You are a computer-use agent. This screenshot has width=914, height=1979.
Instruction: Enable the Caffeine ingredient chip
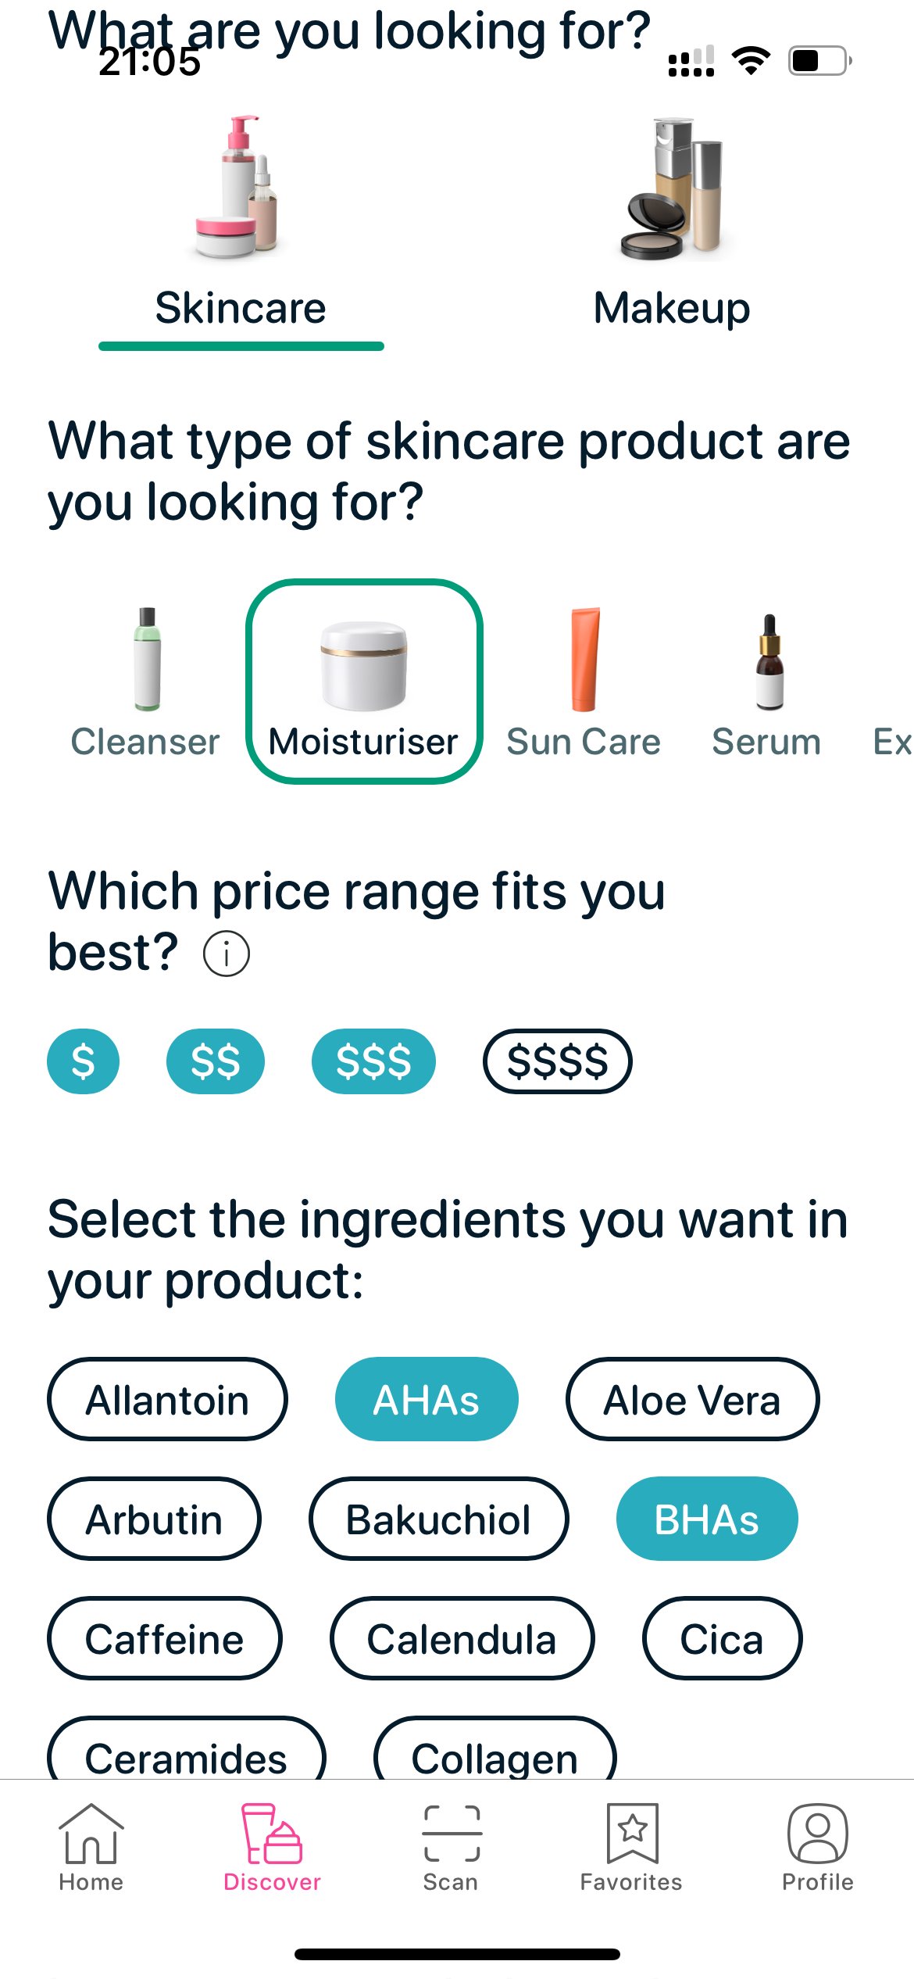pos(164,1639)
